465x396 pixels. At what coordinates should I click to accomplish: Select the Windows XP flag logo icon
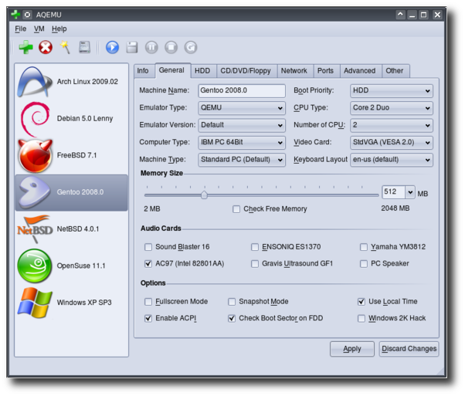pos(35,303)
